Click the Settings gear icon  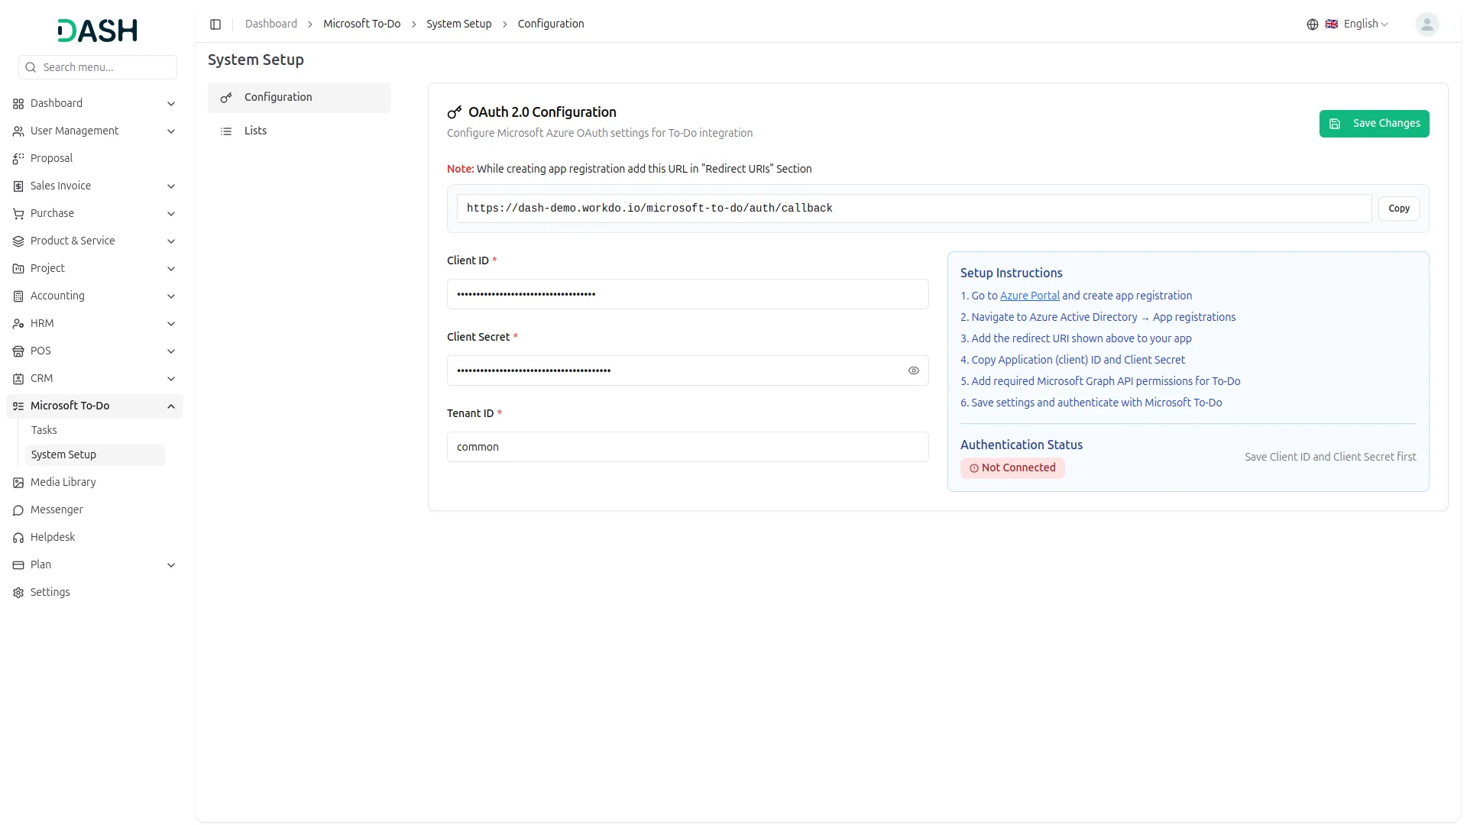(18, 593)
